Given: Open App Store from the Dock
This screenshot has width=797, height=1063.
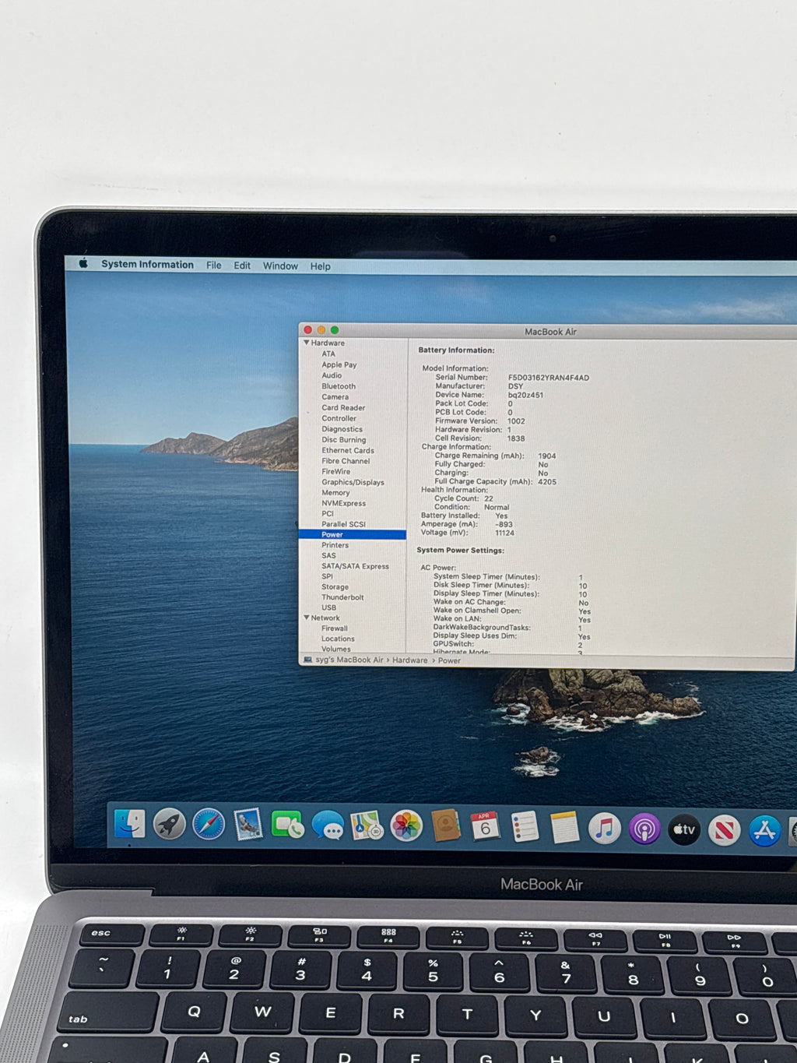Looking at the screenshot, I should [764, 832].
